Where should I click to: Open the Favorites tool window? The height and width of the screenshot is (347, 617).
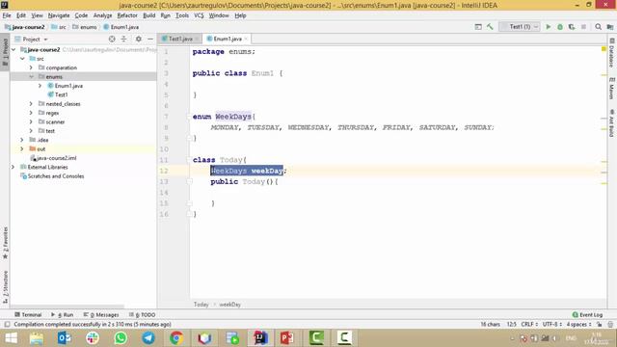(5, 243)
